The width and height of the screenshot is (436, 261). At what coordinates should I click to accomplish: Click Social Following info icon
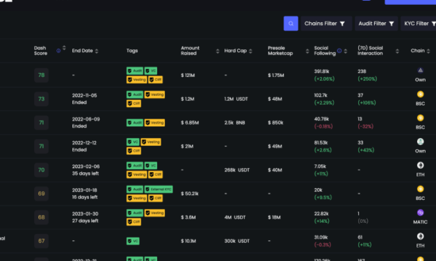(x=339, y=51)
